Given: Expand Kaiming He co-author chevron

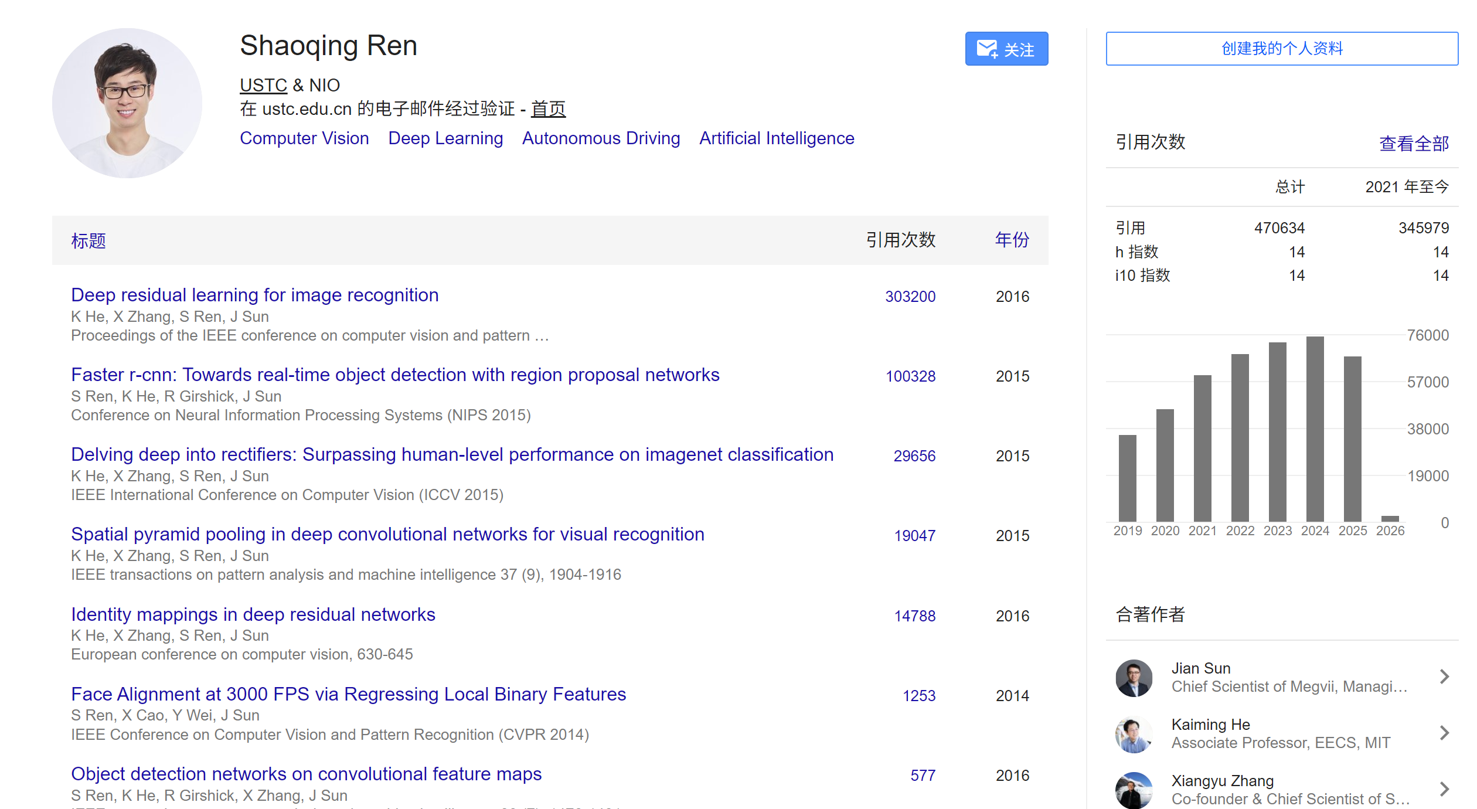Looking at the screenshot, I should click(1444, 733).
